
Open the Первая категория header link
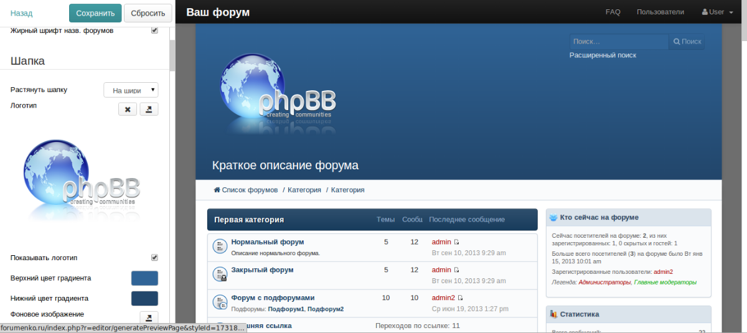pyautogui.click(x=249, y=220)
